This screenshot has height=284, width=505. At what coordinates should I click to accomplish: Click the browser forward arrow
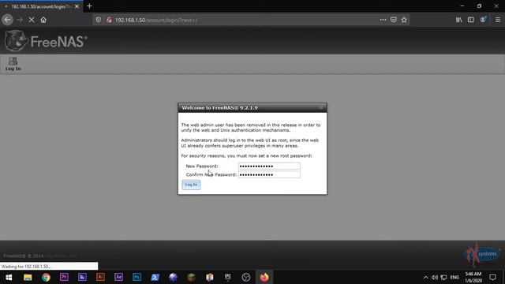[20, 20]
